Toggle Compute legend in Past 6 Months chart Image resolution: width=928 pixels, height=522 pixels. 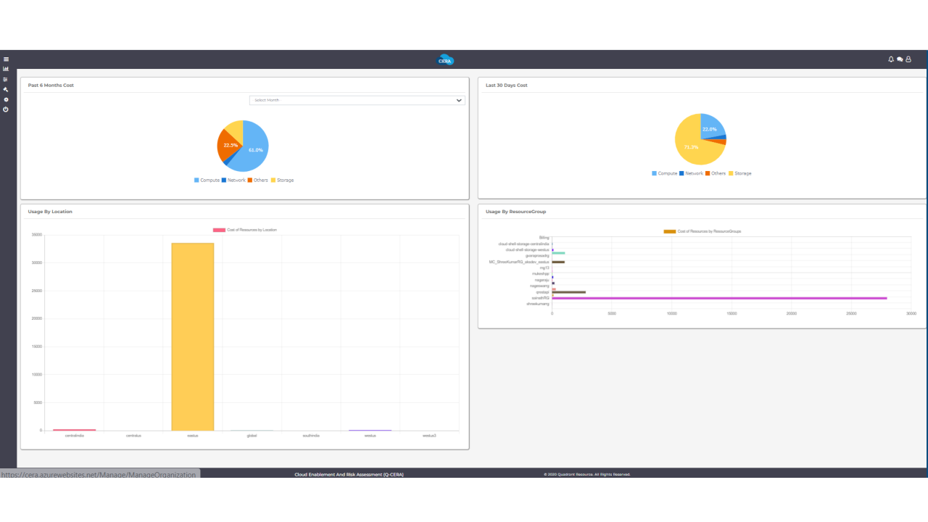click(207, 180)
